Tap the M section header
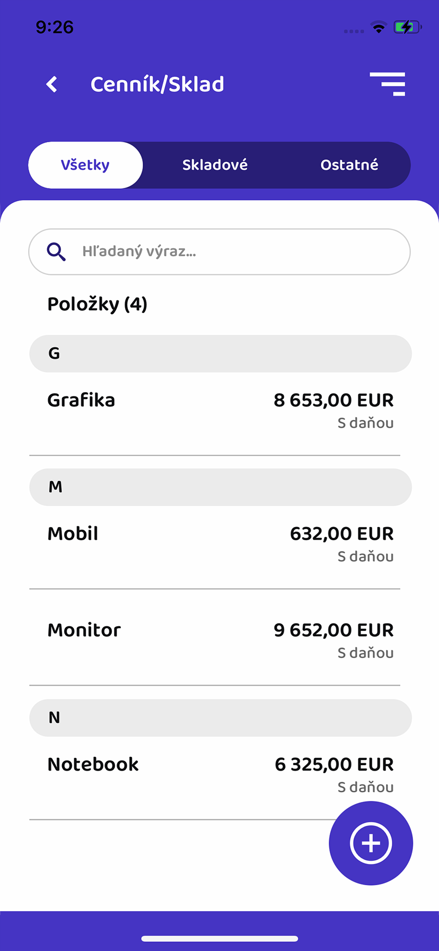Screen dimensions: 439x951 coord(220,487)
